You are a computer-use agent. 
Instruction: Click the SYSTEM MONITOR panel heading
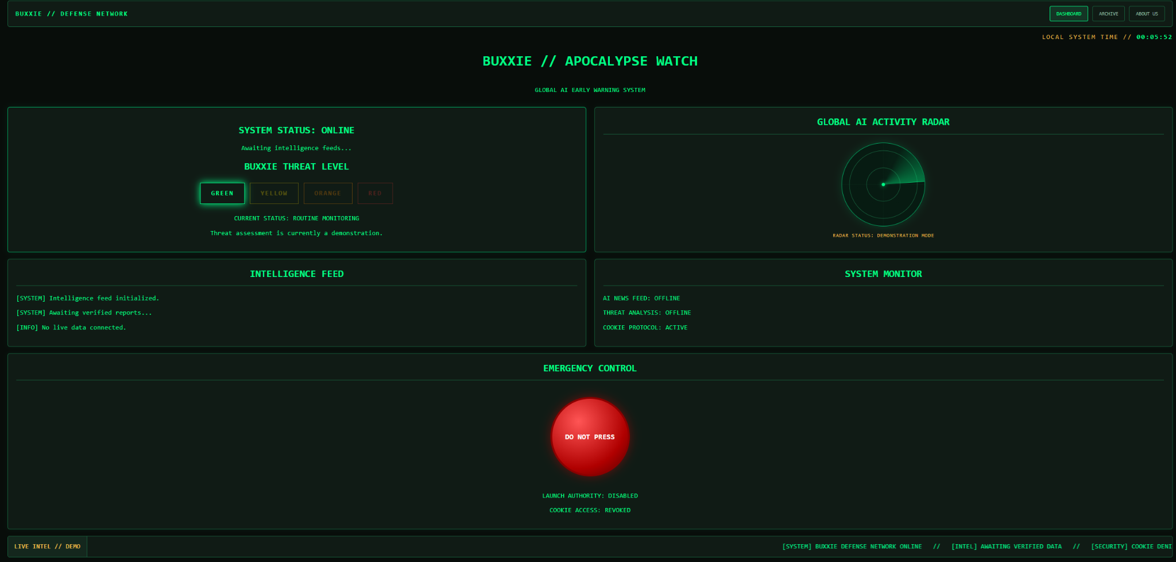tap(883, 274)
